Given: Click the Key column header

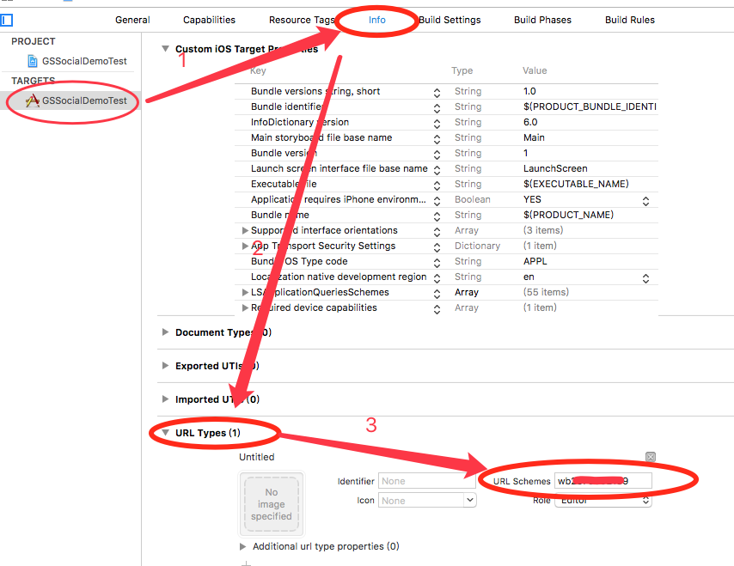Looking at the screenshot, I should 258,70.
